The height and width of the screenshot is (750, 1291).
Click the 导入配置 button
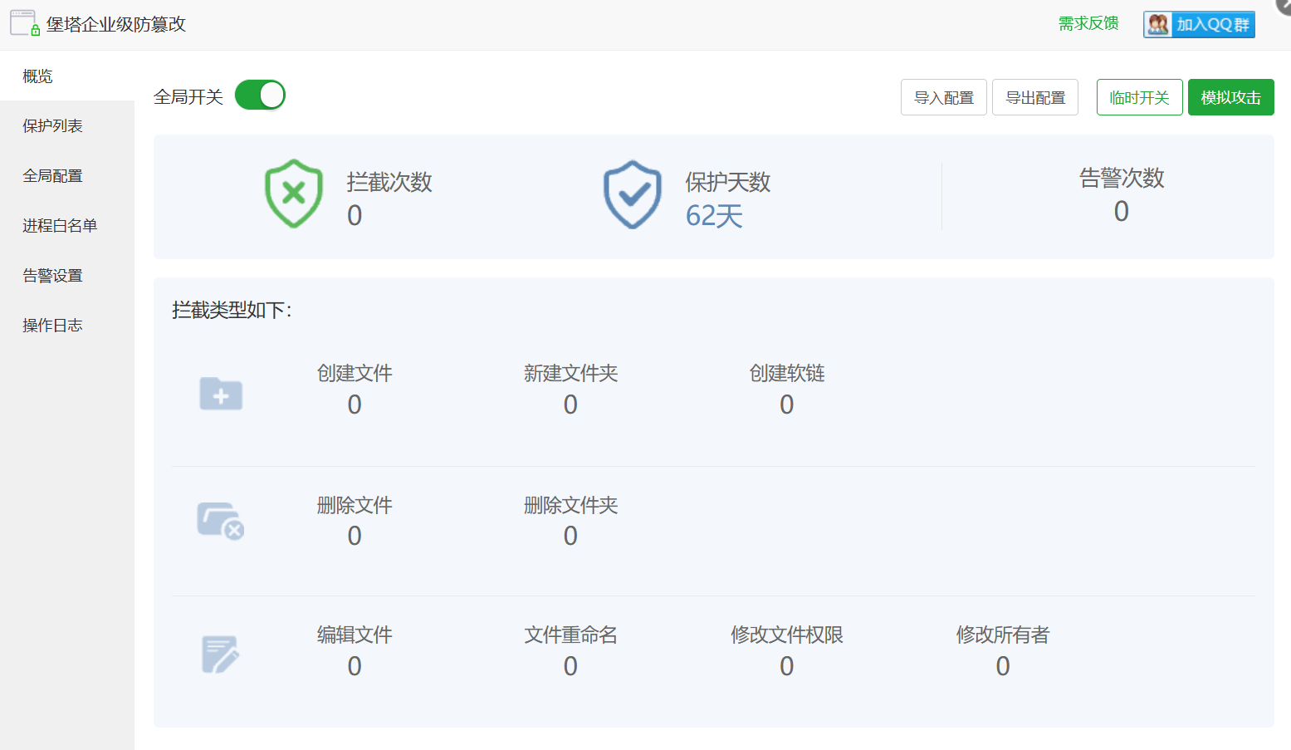coord(943,97)
